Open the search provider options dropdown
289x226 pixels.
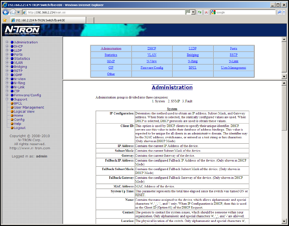[x=284, y=12]
